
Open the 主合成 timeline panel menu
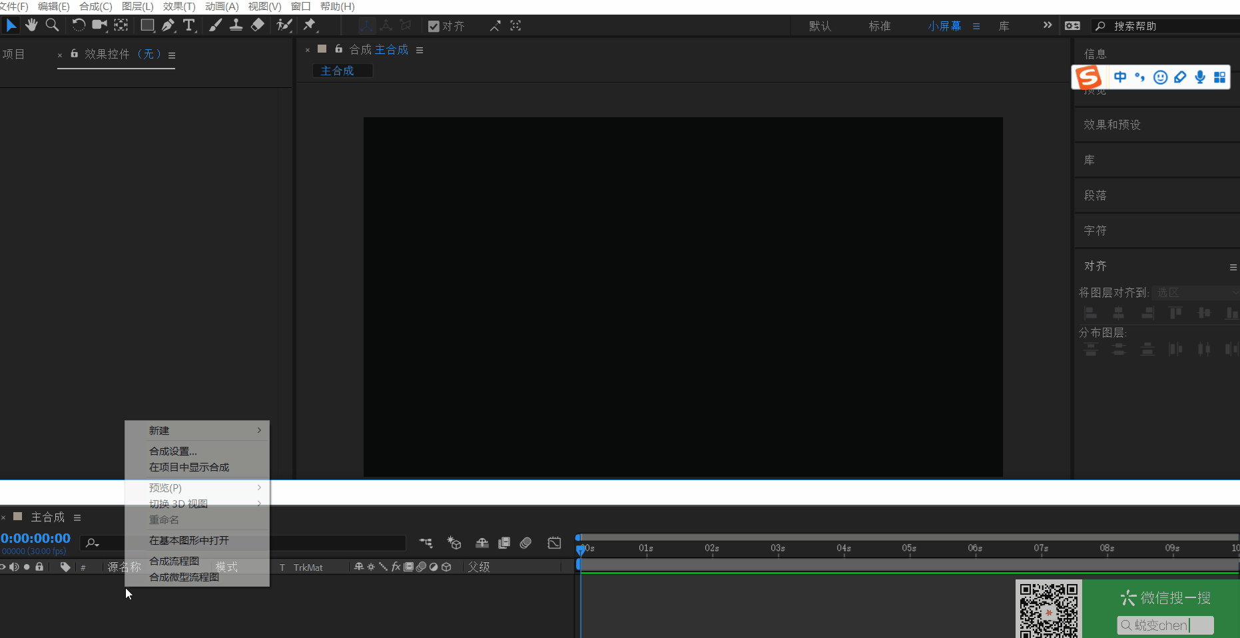tap(77, 517)
